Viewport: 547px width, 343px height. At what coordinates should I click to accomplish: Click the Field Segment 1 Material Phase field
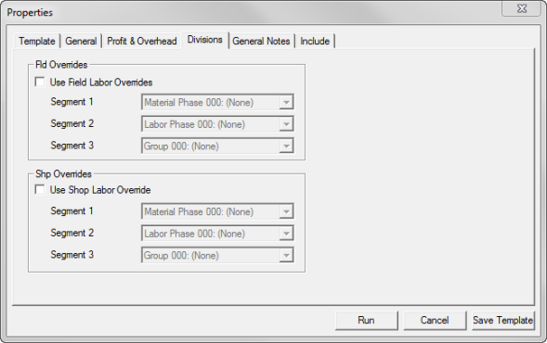click(217, 102)
